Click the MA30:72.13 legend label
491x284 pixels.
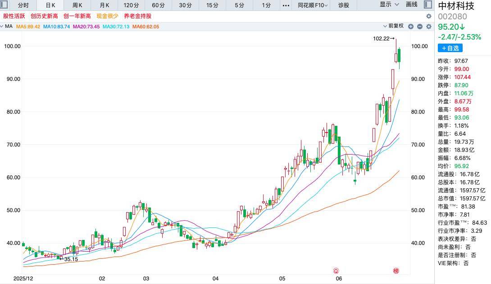116,27
